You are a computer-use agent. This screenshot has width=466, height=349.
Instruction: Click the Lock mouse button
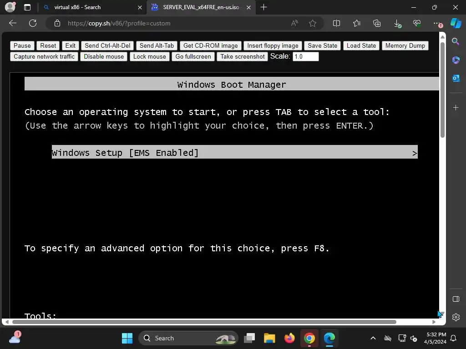point(149,57)
